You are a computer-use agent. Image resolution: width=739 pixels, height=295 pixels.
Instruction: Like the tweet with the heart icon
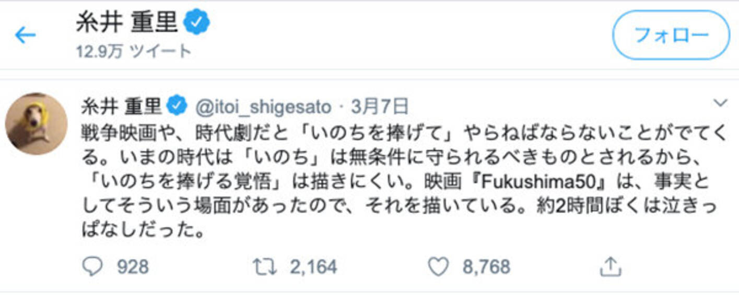(438, 267)
